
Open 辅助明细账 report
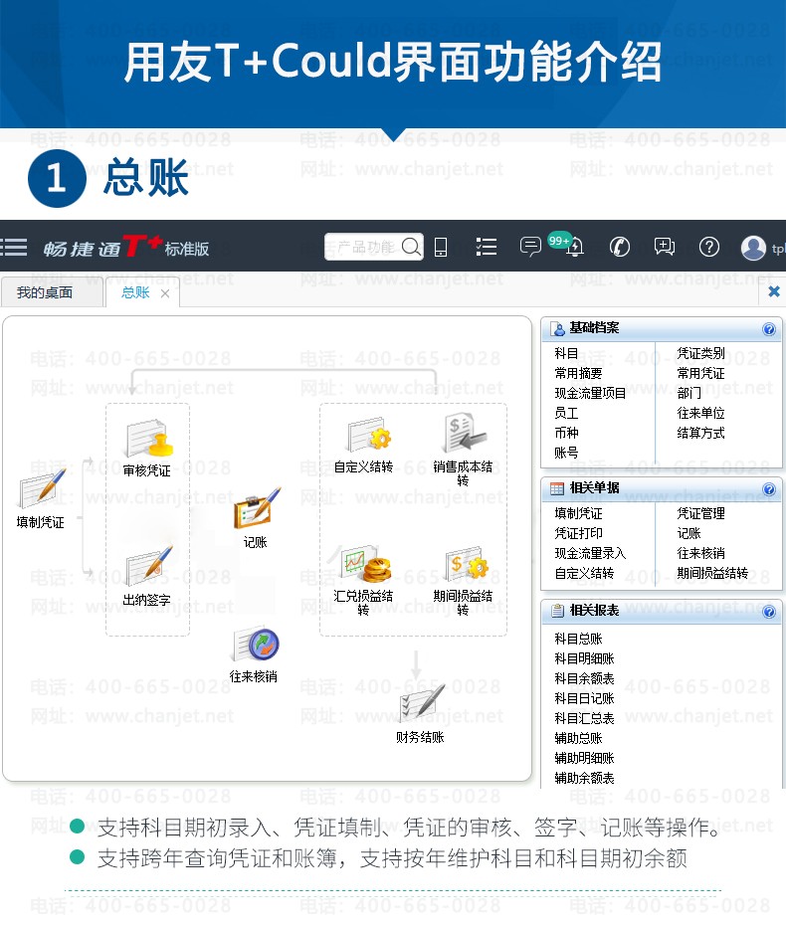click(584, 758)
